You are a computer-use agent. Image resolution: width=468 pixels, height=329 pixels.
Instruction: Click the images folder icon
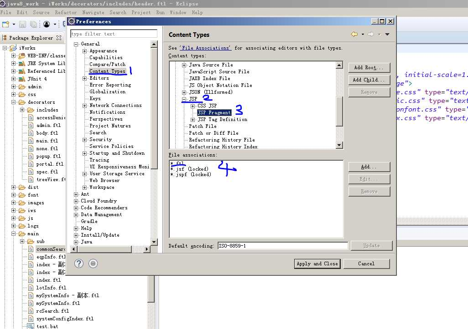click(x=22, y=203)
